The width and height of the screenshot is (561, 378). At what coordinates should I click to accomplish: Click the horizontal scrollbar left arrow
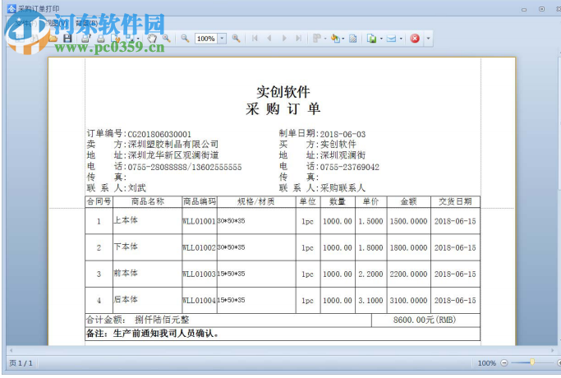tap(11, 350)
